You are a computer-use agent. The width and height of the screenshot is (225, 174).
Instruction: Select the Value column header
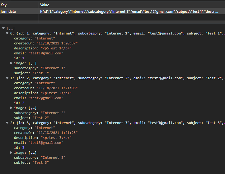132,5
